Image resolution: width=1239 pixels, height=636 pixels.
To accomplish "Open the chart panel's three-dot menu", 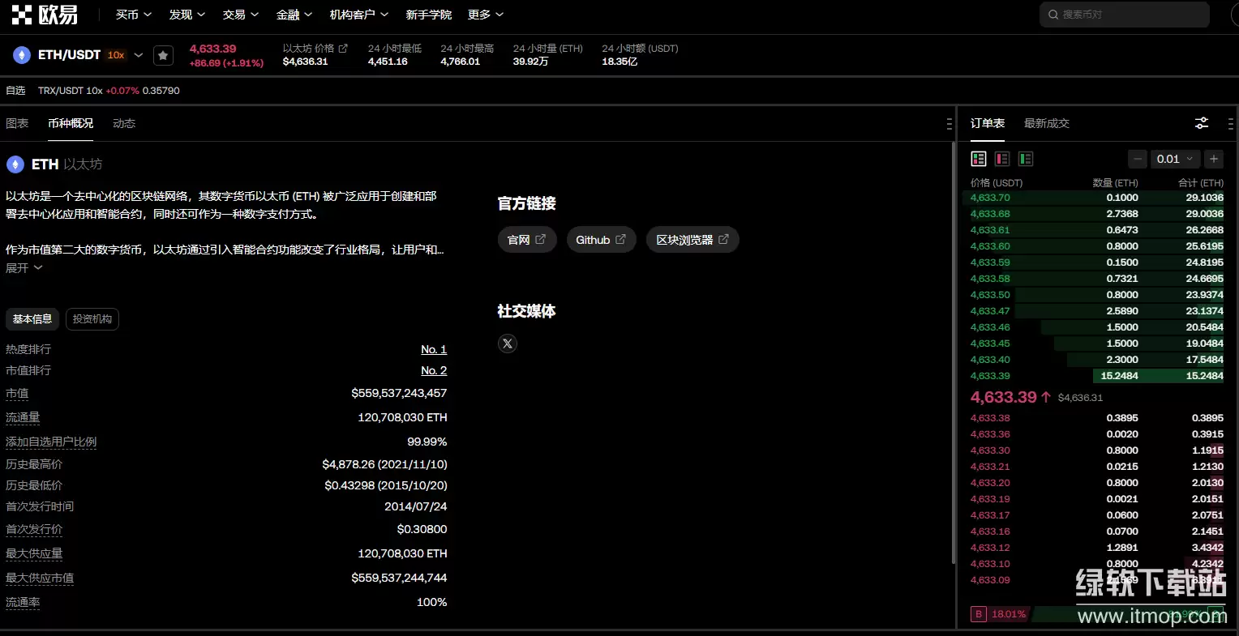I will 949,124.
